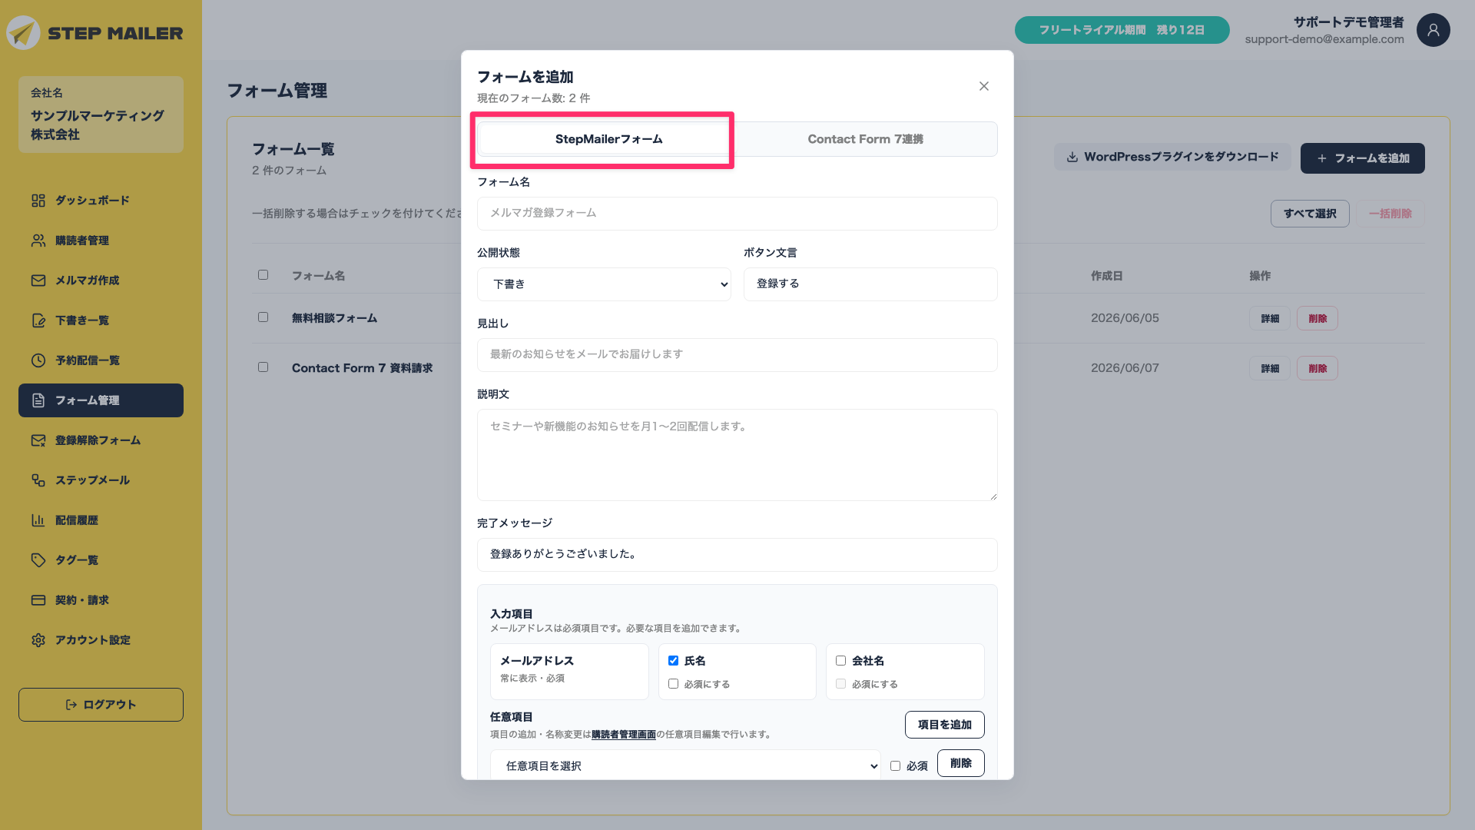Click the form management document icon
Image resolution: width=1475 pixels, height=830 pixels.
tap(38, 400)
